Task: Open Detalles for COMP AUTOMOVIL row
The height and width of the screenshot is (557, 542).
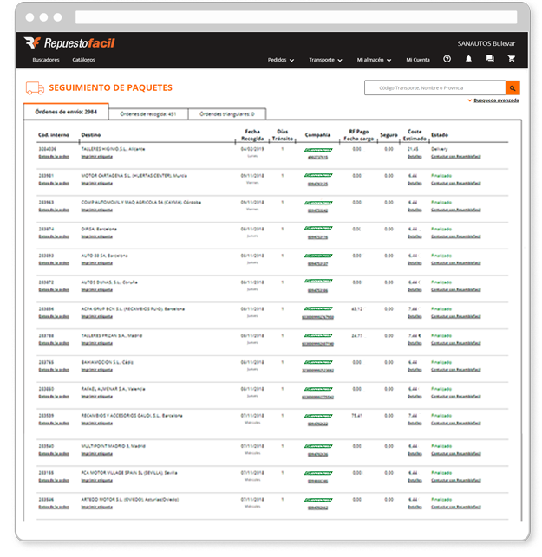Action: pyautogui.click(x=415, y=210)
